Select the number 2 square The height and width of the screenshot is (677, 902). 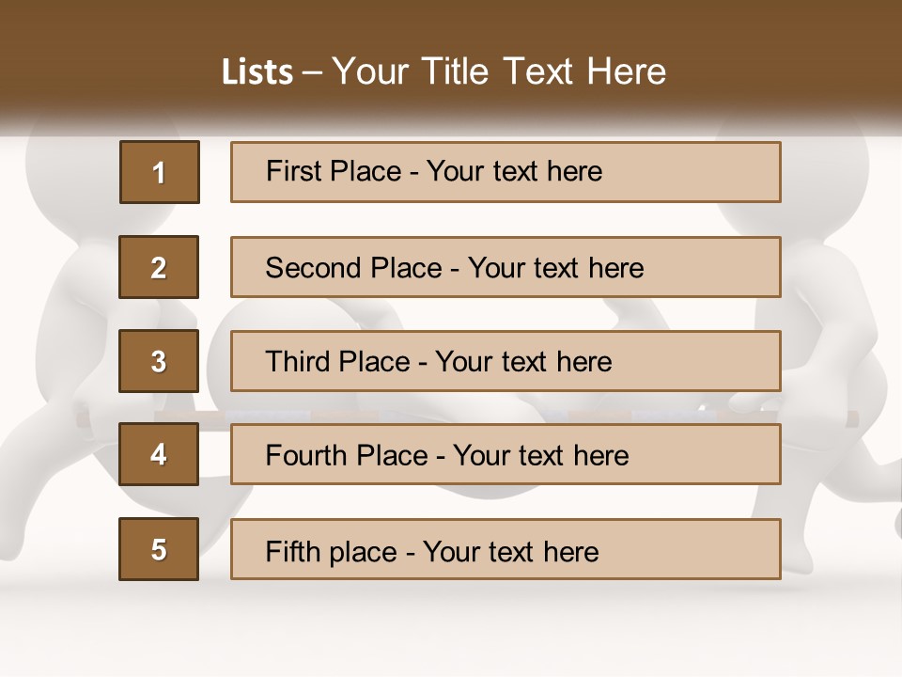pyautogui.click(x=159, y=267)
